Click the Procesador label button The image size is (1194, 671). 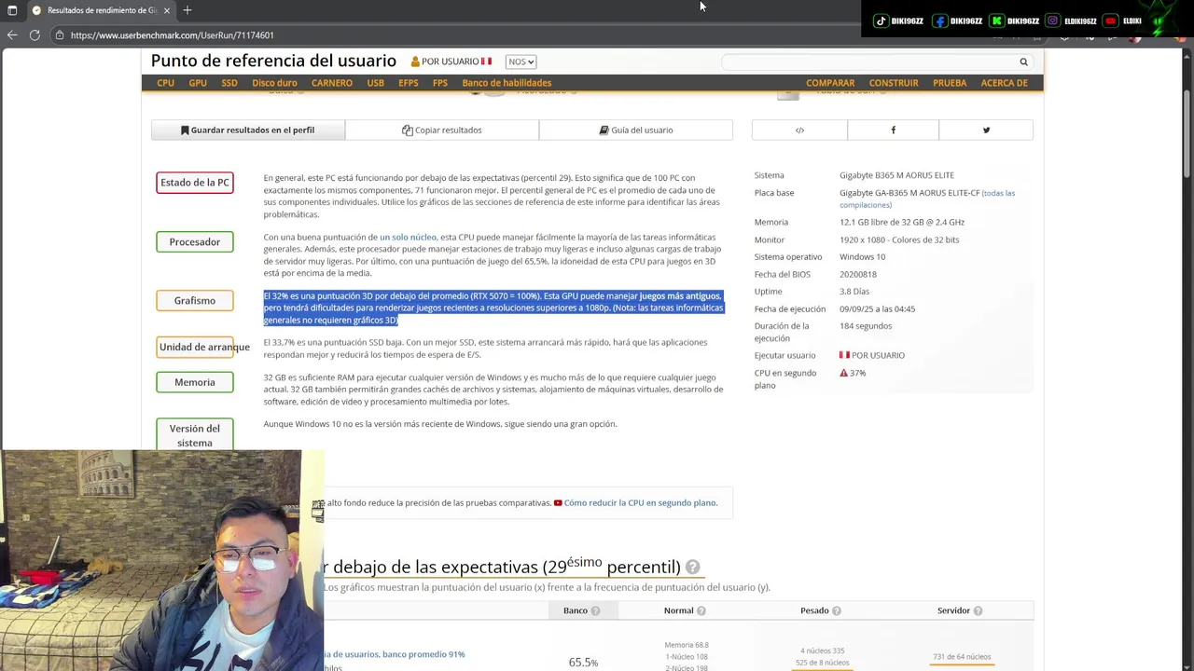tap(194, 242)
